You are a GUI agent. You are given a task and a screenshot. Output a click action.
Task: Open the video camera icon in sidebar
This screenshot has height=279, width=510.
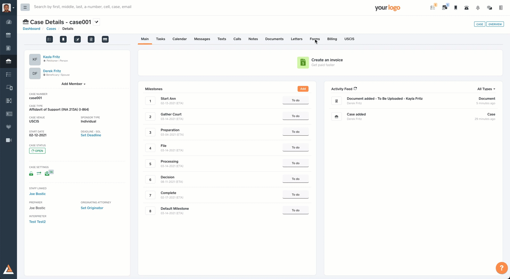click(x=9, y=140)
